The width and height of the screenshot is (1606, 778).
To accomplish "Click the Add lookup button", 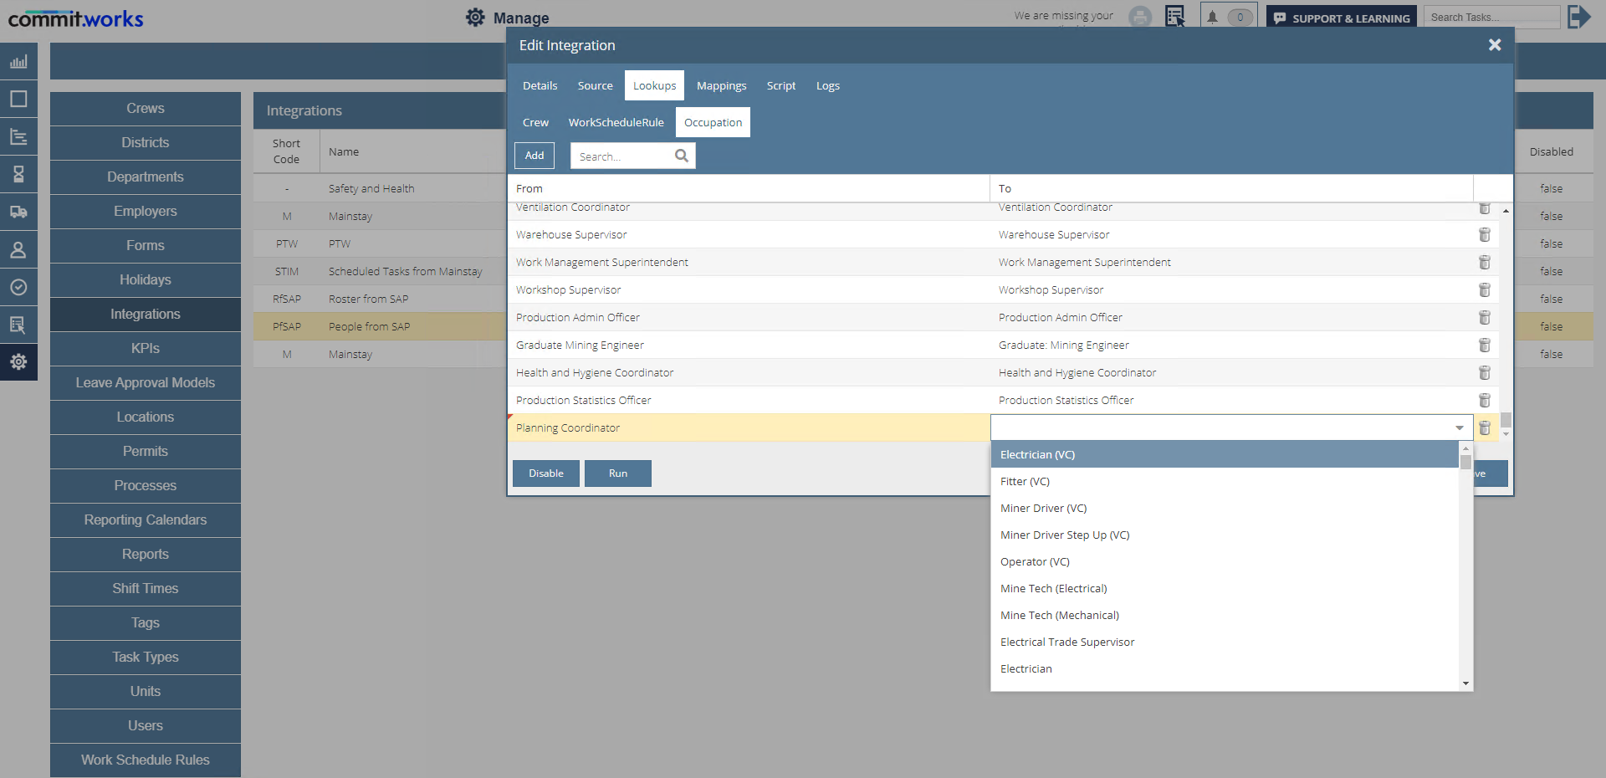I will click(x=534, y=156).
